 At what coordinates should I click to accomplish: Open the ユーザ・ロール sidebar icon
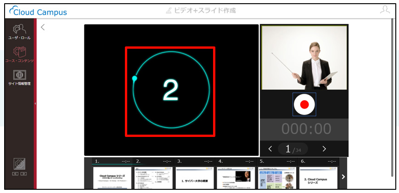(x=19, y=32)
